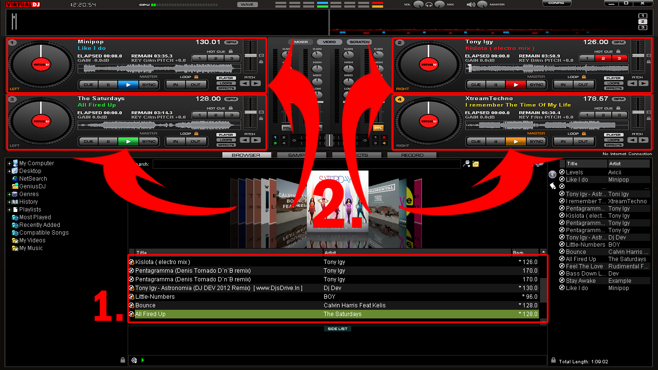
Task: Click the add virtual folder icon
Action: point(475,164)
